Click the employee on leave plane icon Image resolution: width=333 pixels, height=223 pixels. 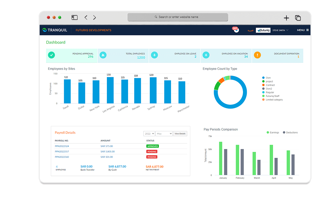click(x=154, y=55)
